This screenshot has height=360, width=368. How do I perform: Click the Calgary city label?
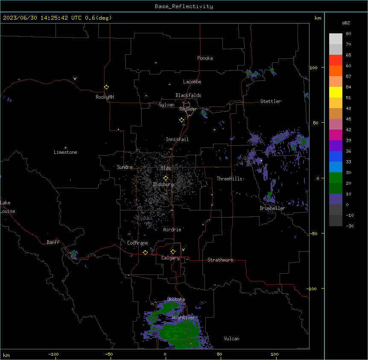(x=170, y=258)
